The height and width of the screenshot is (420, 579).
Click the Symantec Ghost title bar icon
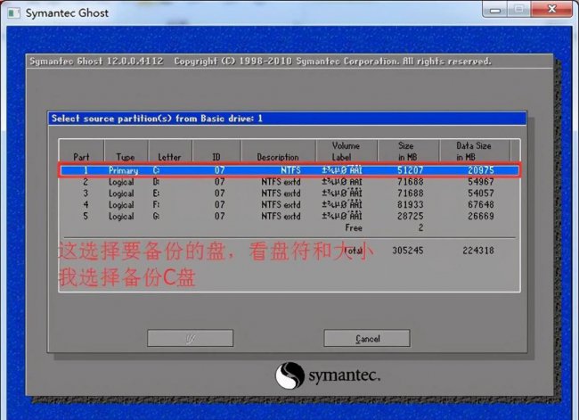(14, 13)
